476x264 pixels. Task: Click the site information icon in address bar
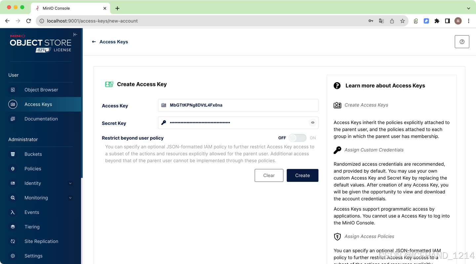point(42,21)
